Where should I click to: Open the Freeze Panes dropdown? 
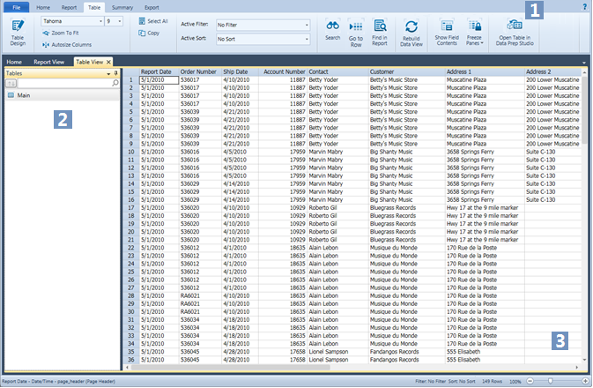coord(475,41)
